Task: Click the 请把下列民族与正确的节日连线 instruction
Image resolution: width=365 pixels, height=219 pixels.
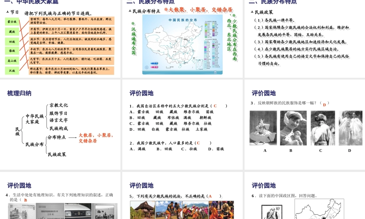Action: tap(58, 14)
